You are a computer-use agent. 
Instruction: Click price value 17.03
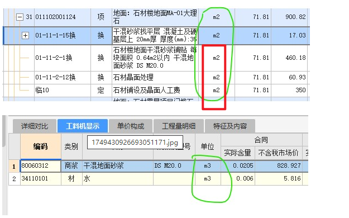pos(298,35)
